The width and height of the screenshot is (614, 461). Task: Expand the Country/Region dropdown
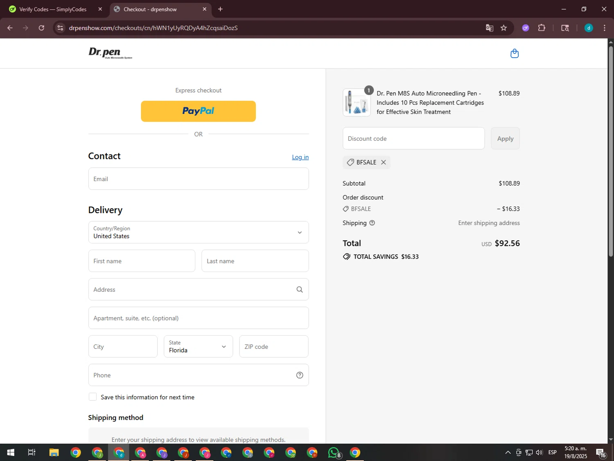pos(199,232)
